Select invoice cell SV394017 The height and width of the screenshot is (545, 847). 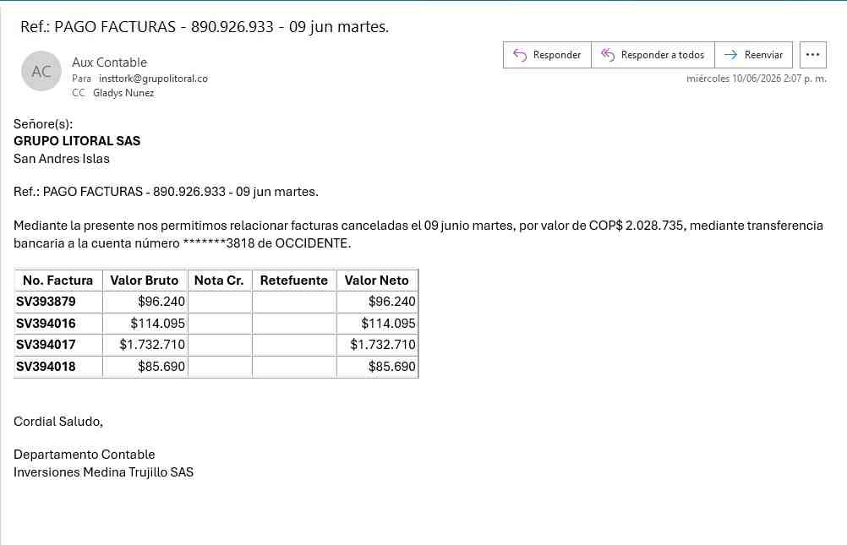pos(46,345)
